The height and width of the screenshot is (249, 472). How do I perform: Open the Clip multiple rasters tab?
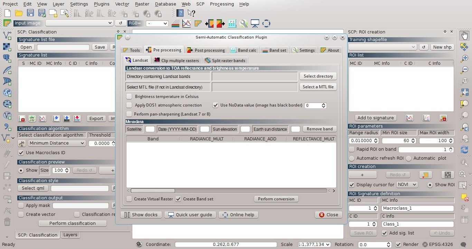(x=177, y=60)
